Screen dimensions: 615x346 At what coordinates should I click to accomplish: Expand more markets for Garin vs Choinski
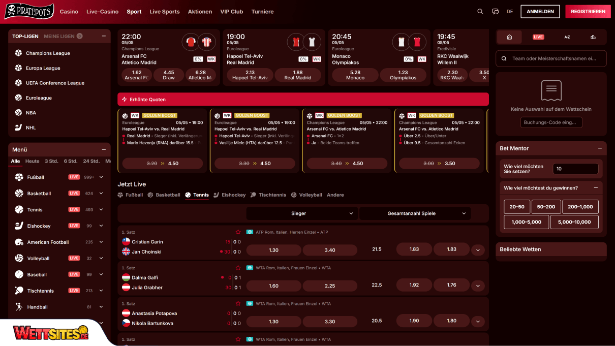(478, 250)
